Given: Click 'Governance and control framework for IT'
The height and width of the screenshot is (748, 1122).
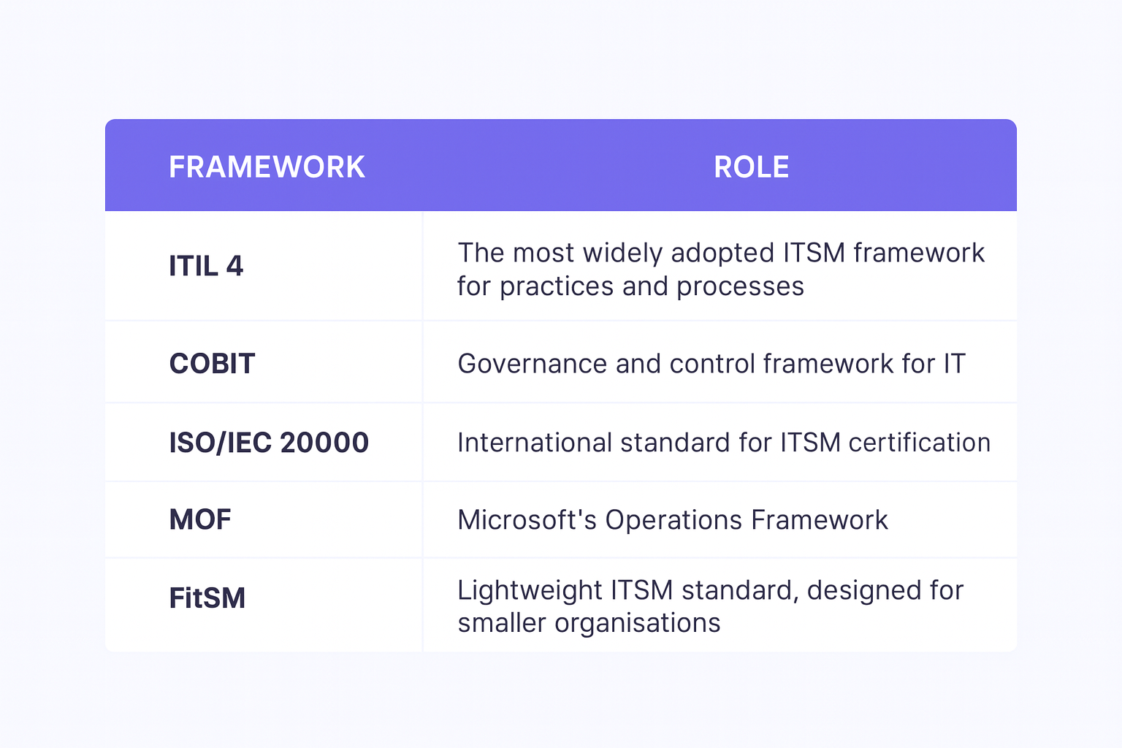Looking at the screenshot, I should [711, 364].
